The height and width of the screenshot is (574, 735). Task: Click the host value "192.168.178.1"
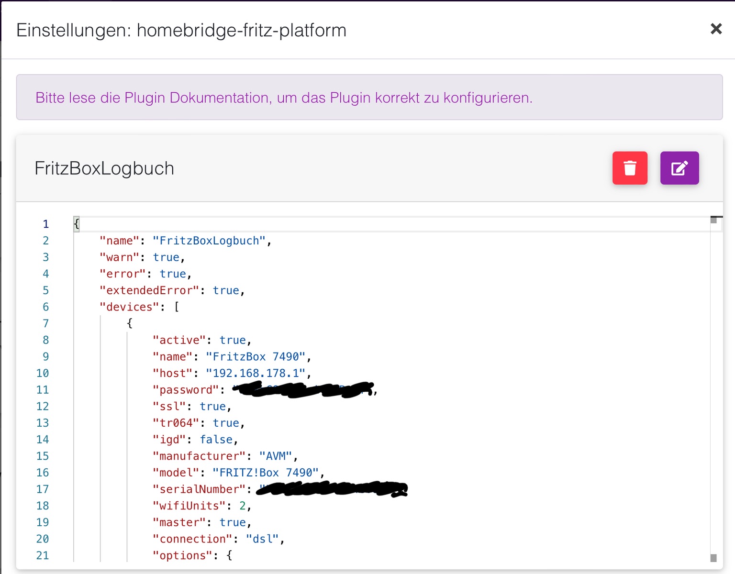pyautogui.click(x=256, y=373)
